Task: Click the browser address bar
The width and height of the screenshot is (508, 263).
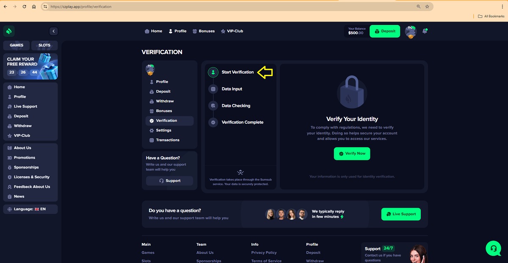Action: coord(229,7)
